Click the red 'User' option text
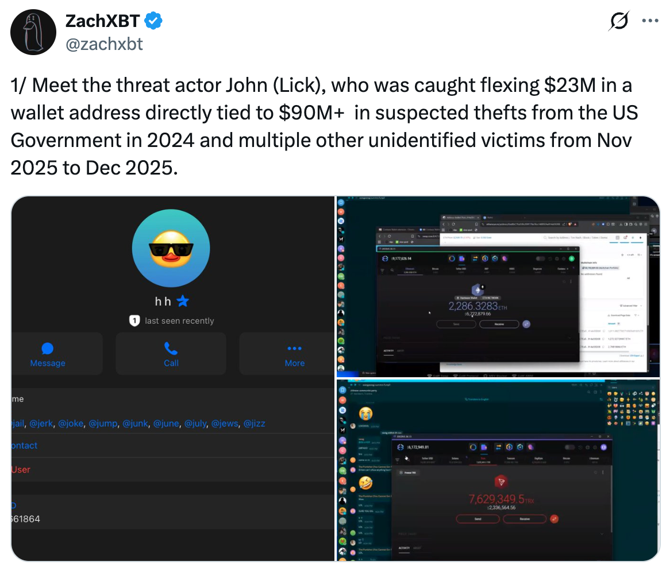This screenshot has width=666, height=569. tap(21, 470)
